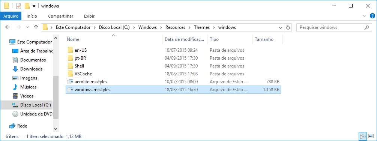Image resolution: width=377 pixels, height=141 pixels.
Task: Open the Exibir tab
Action: pos(89,16)
